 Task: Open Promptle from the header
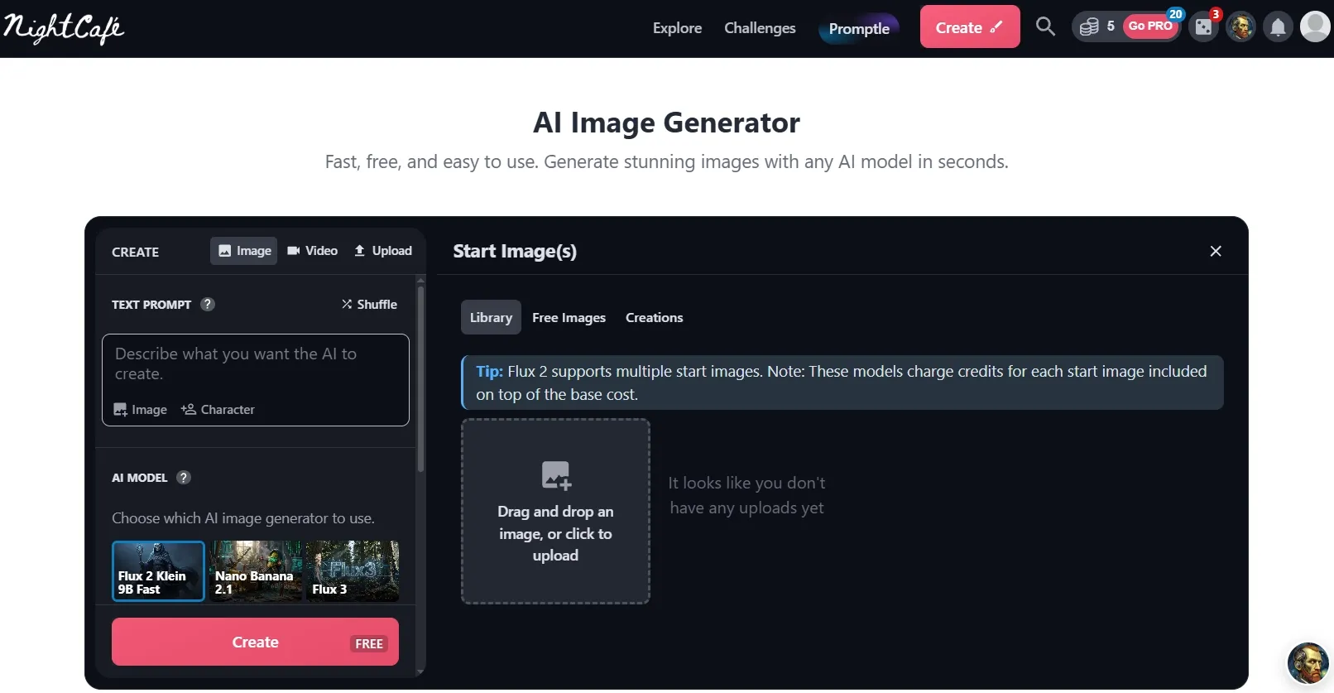859,28
